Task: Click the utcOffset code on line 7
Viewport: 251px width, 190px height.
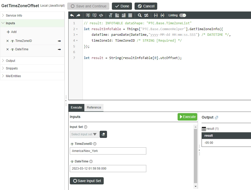Action: 169,58
